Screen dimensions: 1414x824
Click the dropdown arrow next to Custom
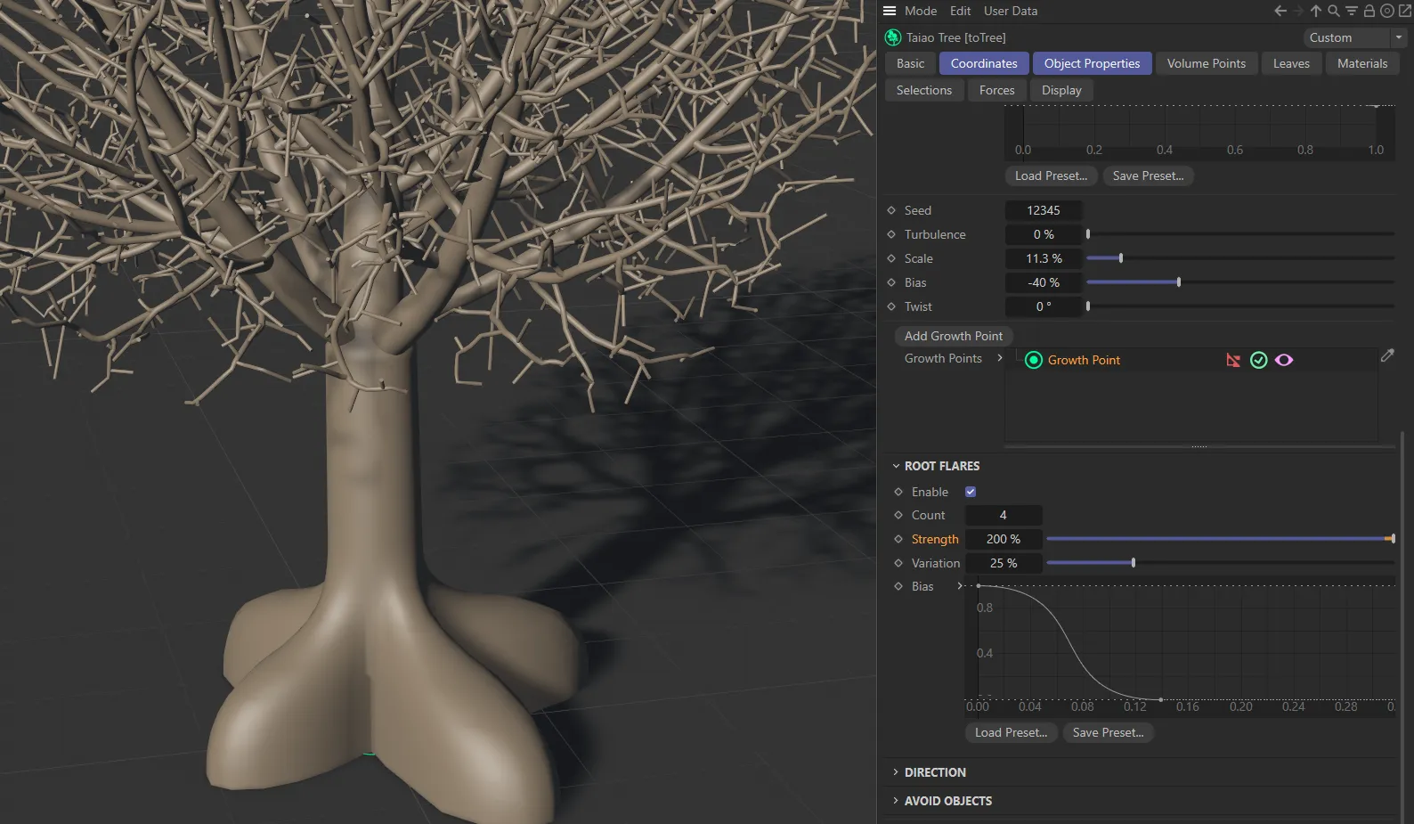pos(1398,37)
